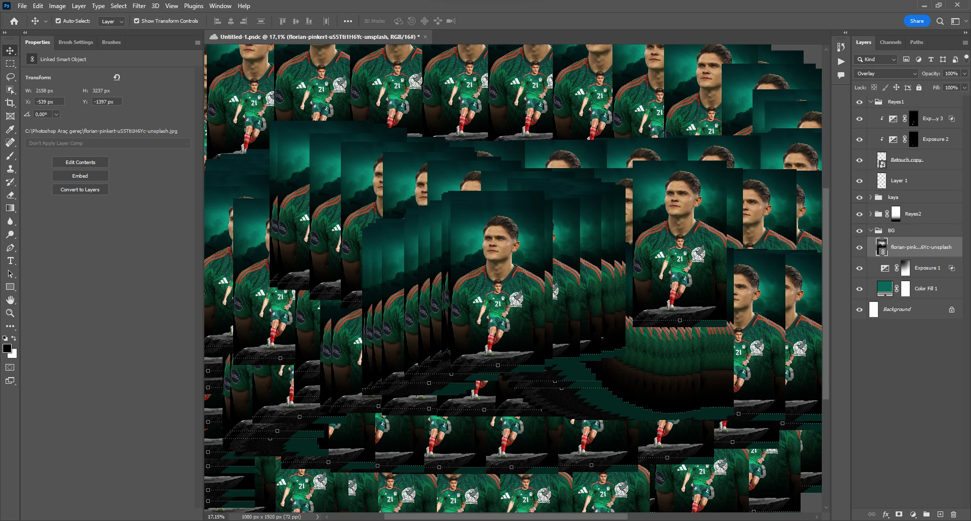Switch foreground and background colors
The image size is (971, 521).
click(x=14, y=338)
